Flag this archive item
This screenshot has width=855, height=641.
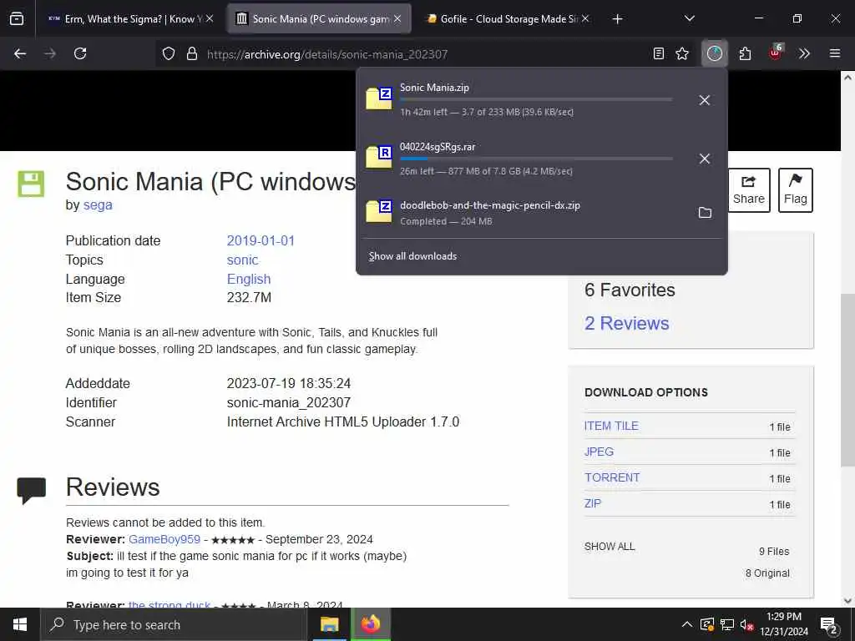796,190
